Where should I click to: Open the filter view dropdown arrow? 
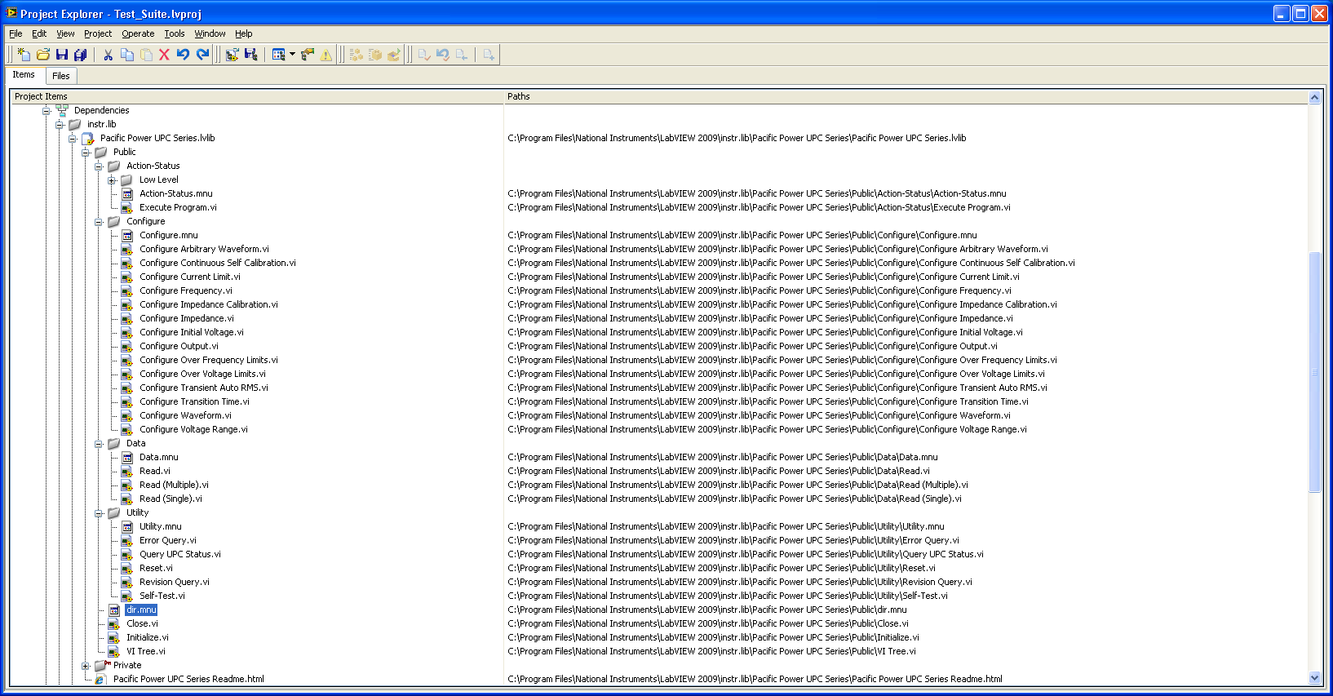(292, 55)
